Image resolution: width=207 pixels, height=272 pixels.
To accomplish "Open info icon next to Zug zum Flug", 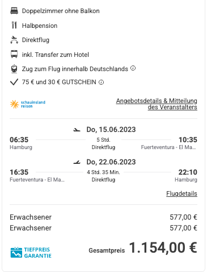I will 133,68.
